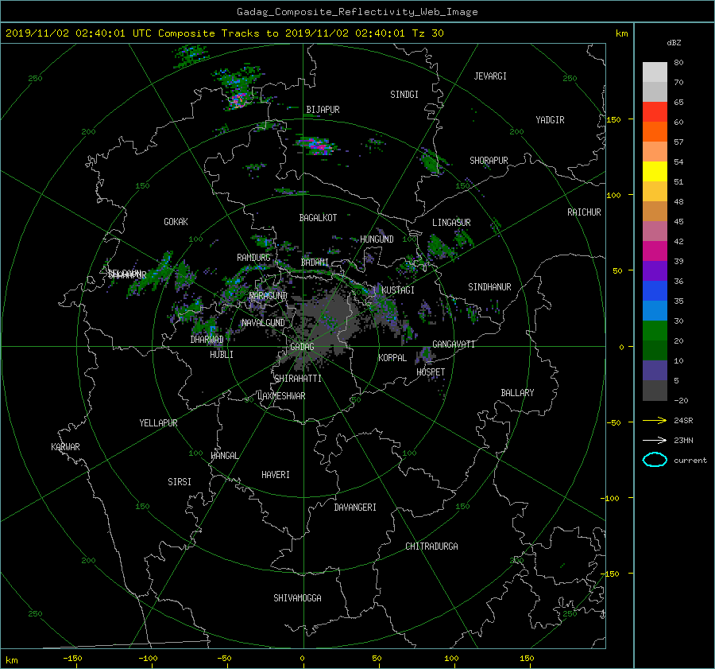Click the LAXMESHWAR city label
Image resolution: width=715 pixels, height=669 pixels.
pyautogui.click(x=281, y=396)
